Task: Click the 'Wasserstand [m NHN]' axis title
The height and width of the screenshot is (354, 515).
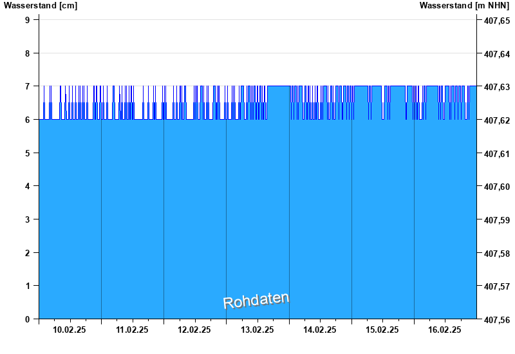Action: click(x=464, y=5)
